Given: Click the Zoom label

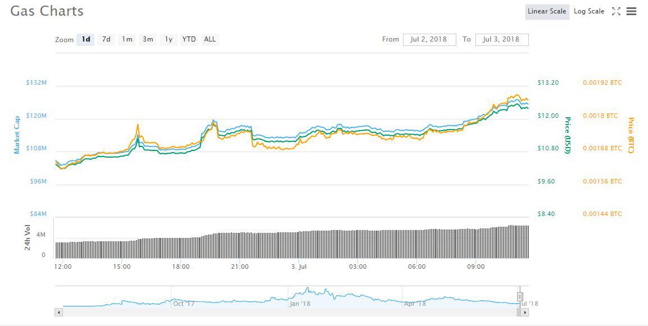Looking at the screenshot, I should (x=65, y=40).
